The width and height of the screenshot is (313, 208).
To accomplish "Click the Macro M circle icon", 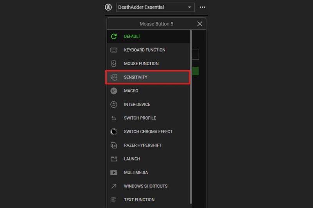I will [114, 91].
